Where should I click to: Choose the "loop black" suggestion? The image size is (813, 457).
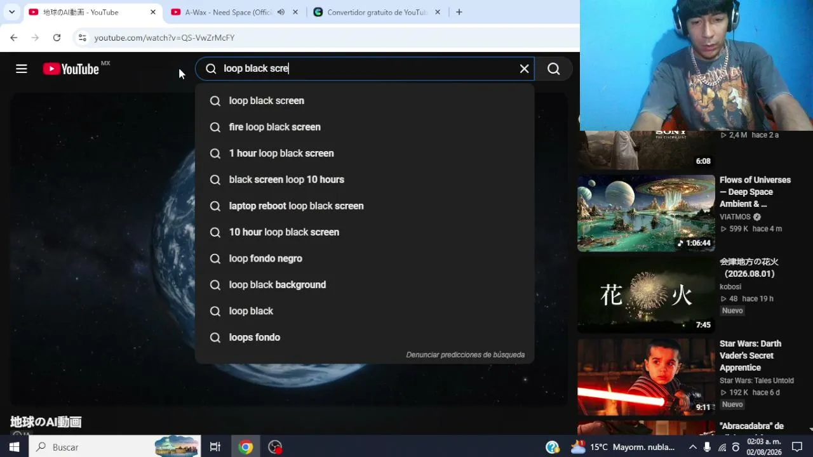coord(365,311)
